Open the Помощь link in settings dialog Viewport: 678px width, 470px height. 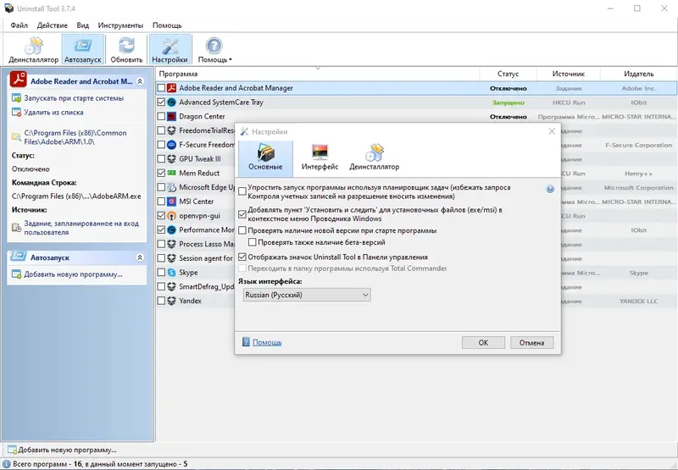coord(267,342)
